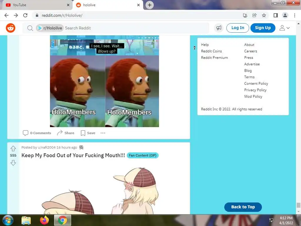Image resolution: width=301 pixels, height=226 pixels.
Task: Open the user account dropdown menu
Action: pyautogui.click(x=284, y=28)
